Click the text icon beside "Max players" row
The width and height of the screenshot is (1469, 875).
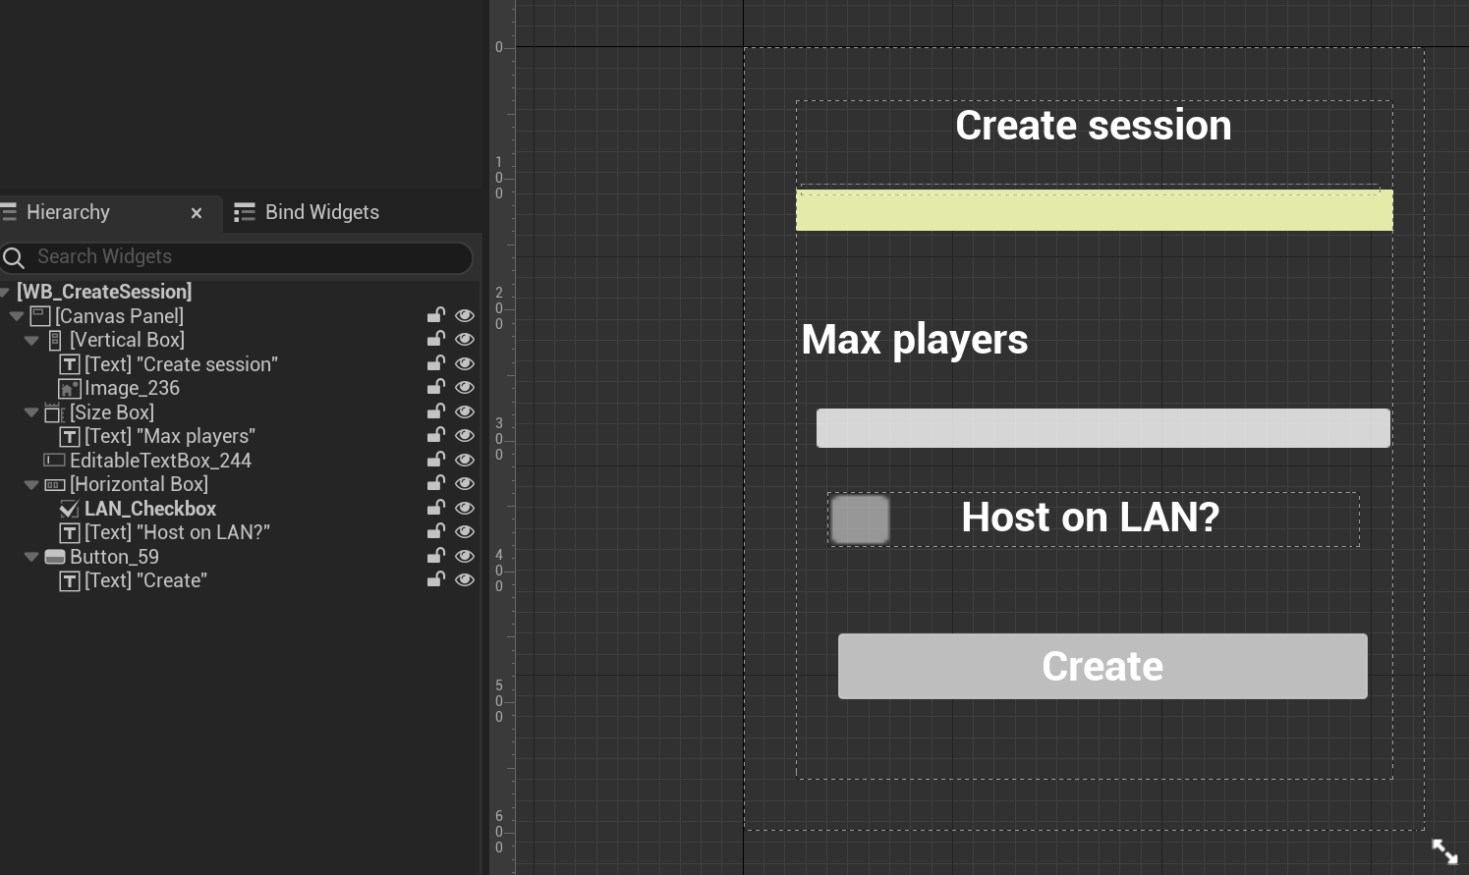pos(70,436)
